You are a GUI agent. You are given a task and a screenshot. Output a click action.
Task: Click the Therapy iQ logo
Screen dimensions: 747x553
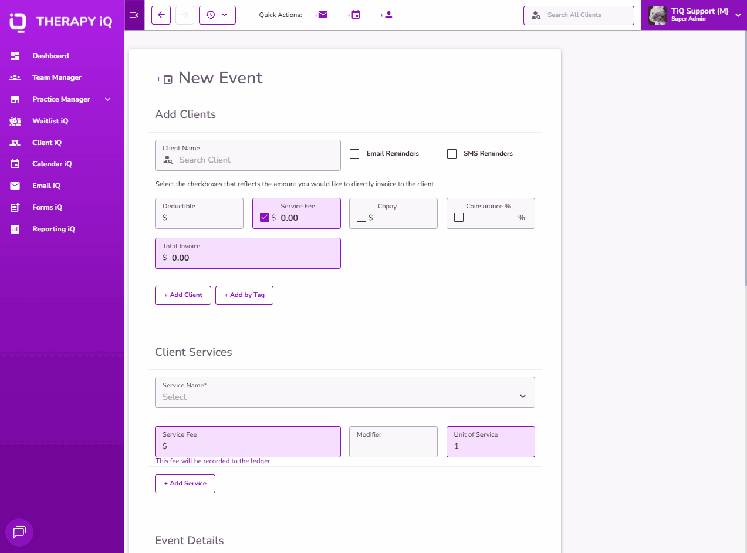click(x=61, y=22)
